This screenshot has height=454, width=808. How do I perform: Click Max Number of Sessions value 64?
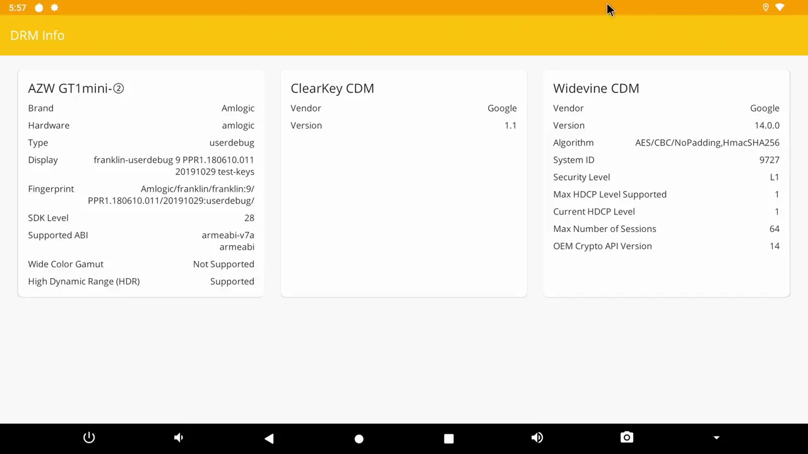pos(775,229)
